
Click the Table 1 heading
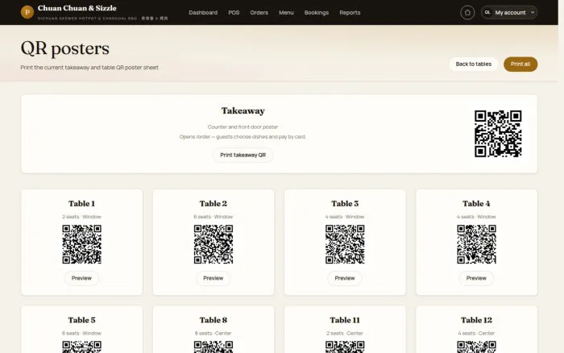coord(81,204)
